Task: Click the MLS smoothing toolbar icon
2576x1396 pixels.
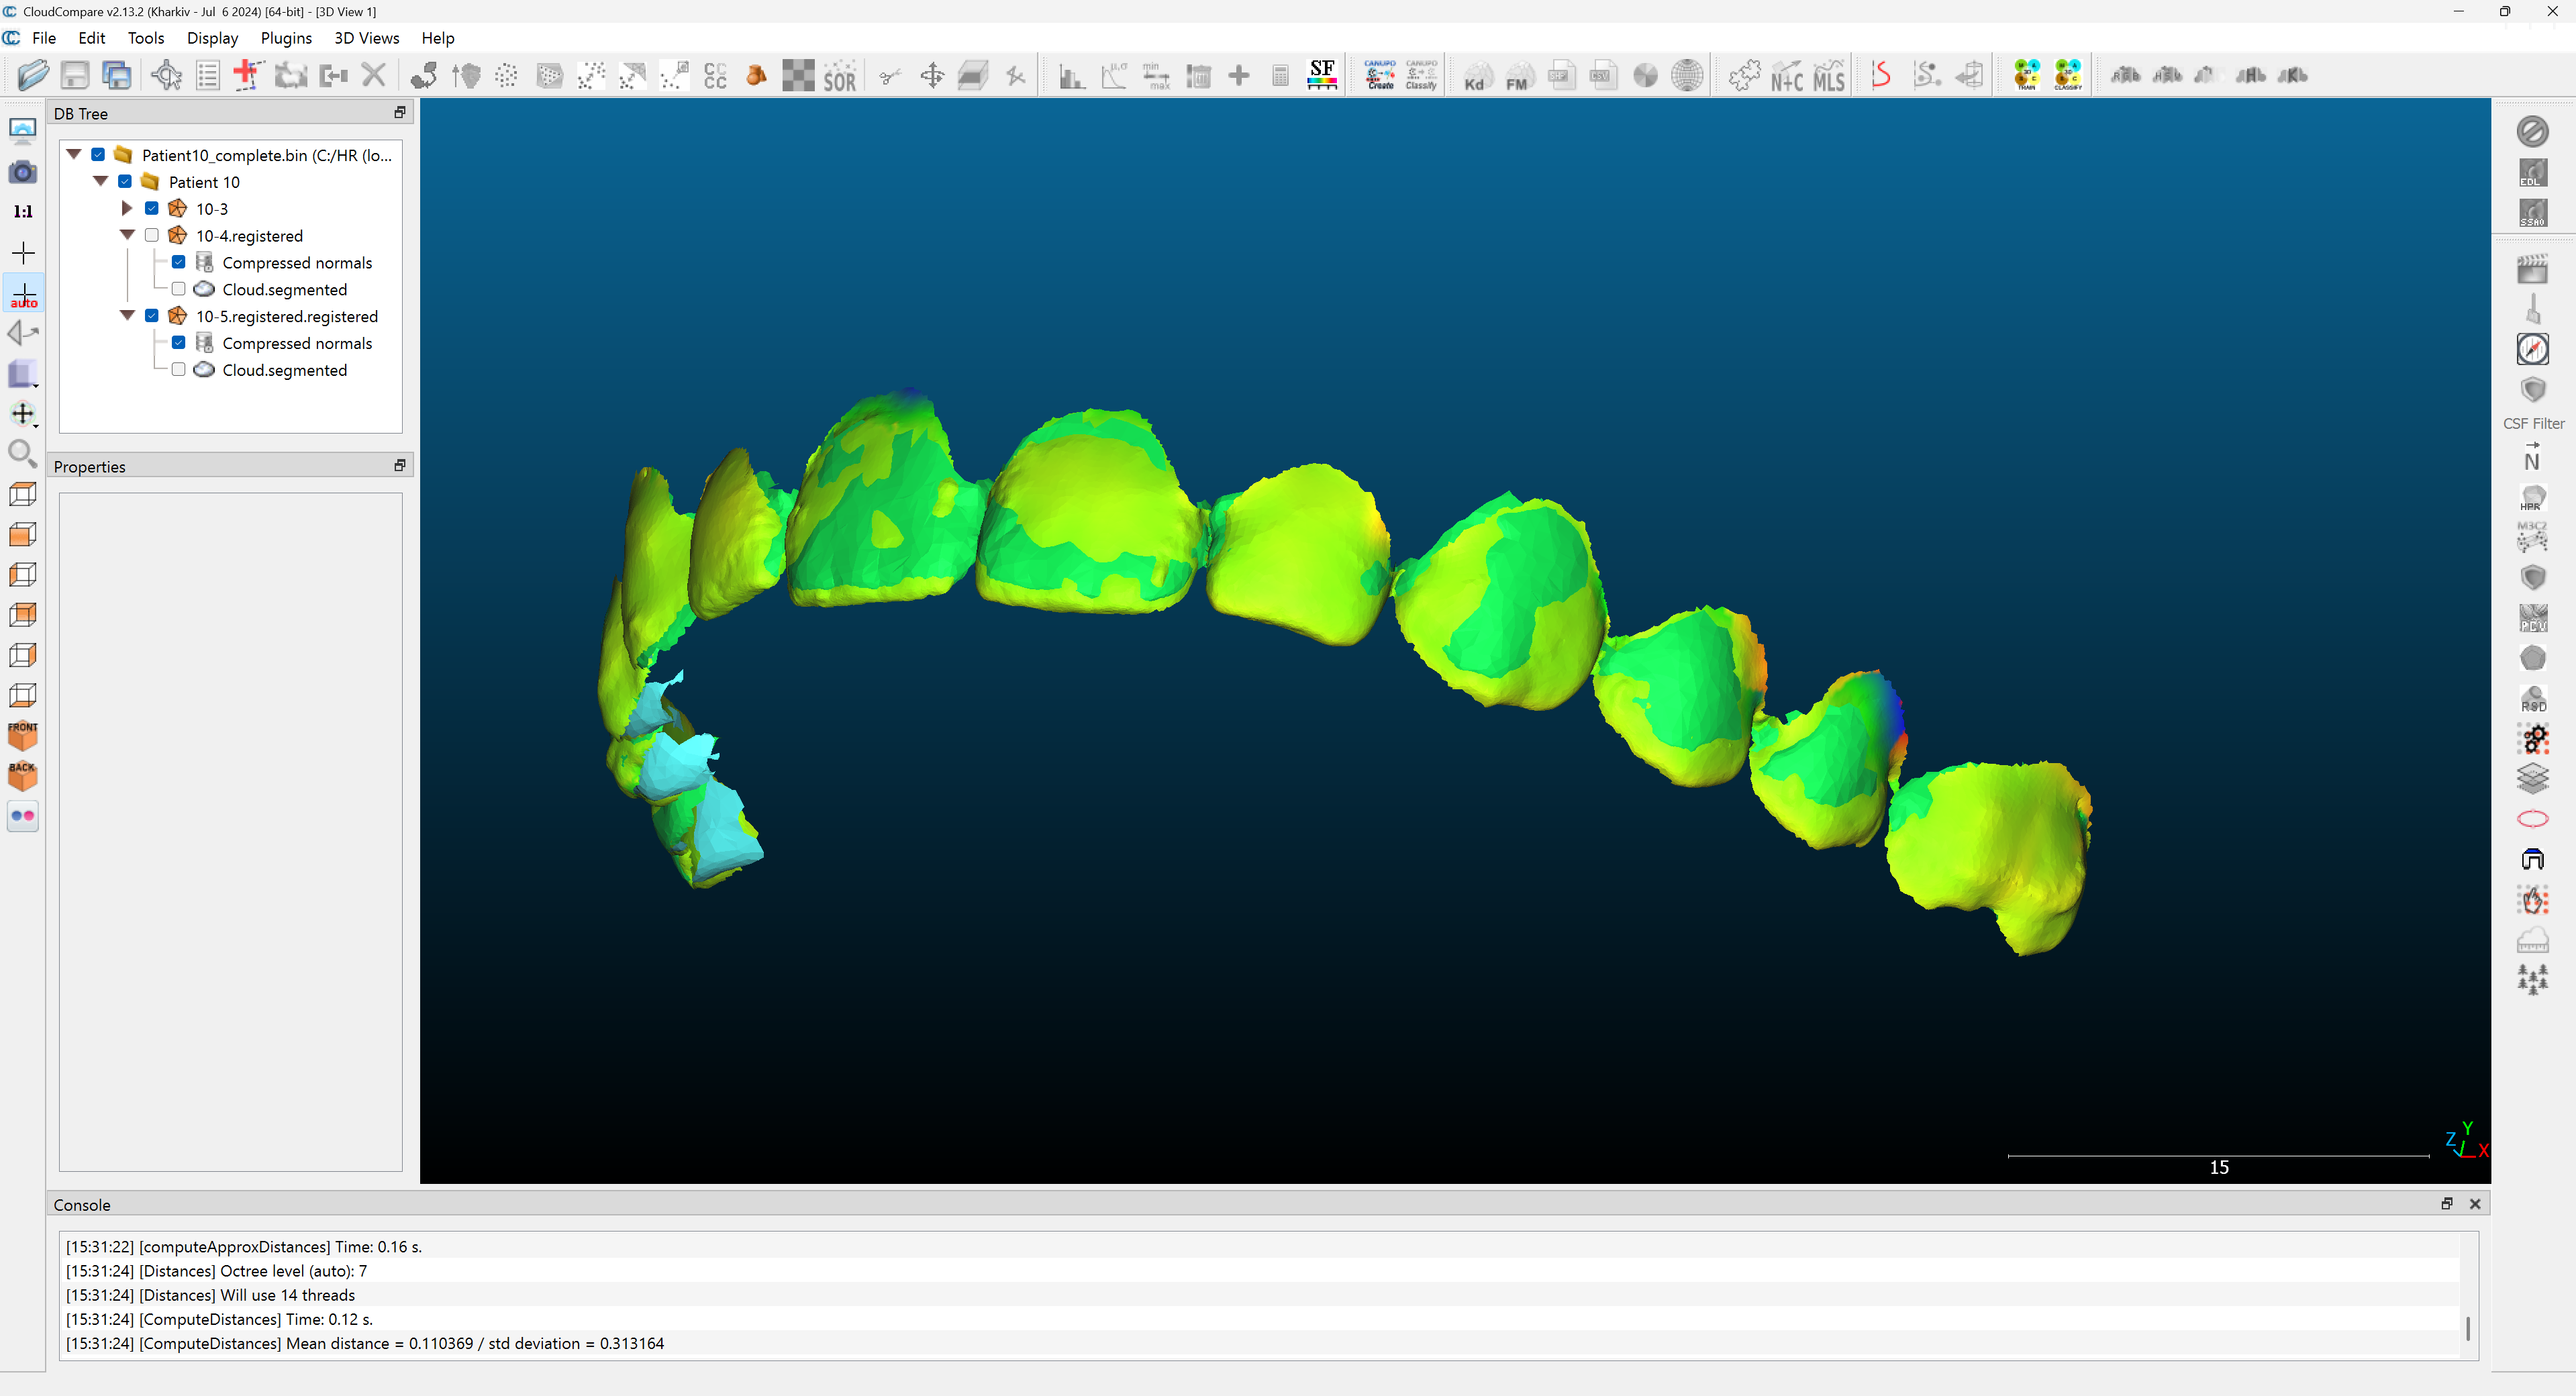Action: pyautogui.click(x=1828, y=76)
